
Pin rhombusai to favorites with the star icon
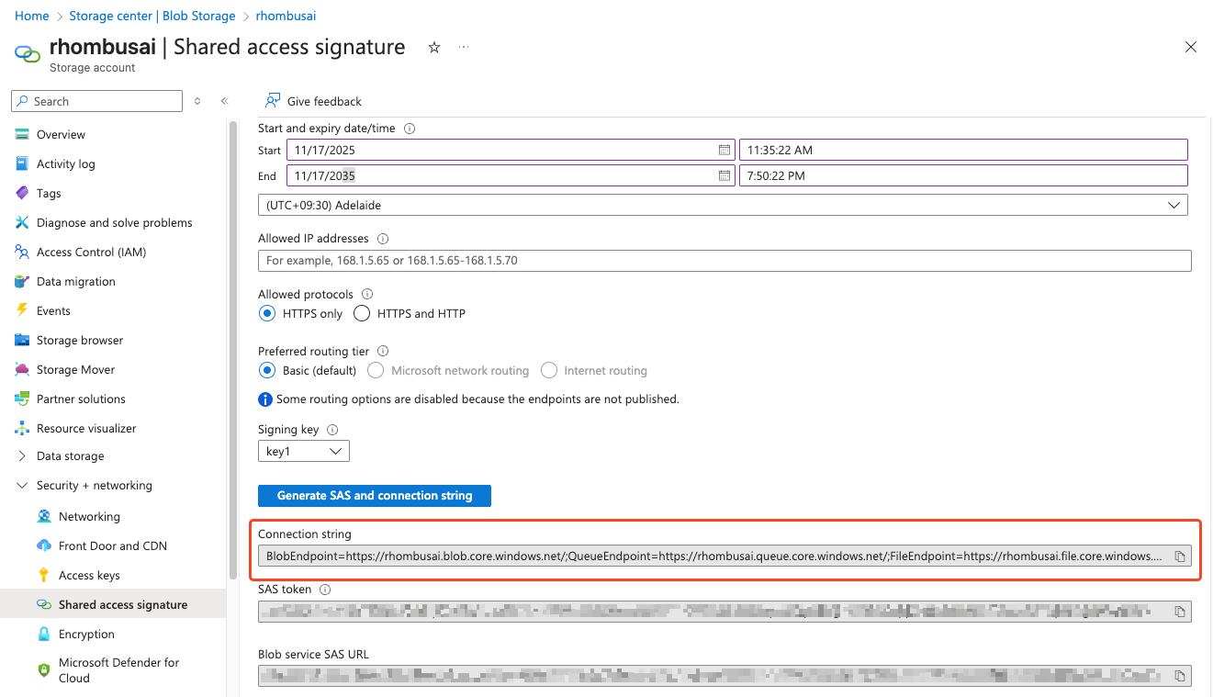(433, 47)
